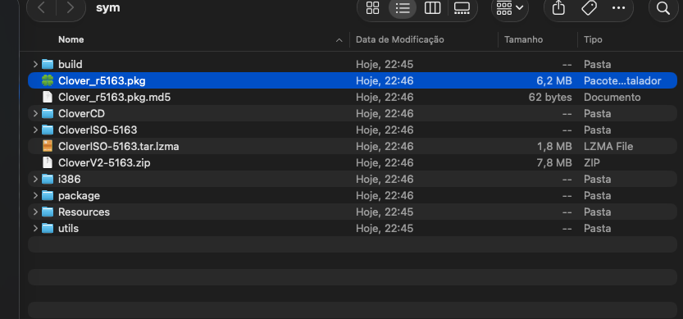
Task: Click the search magnifier icon
Action: tap(663, 8)
